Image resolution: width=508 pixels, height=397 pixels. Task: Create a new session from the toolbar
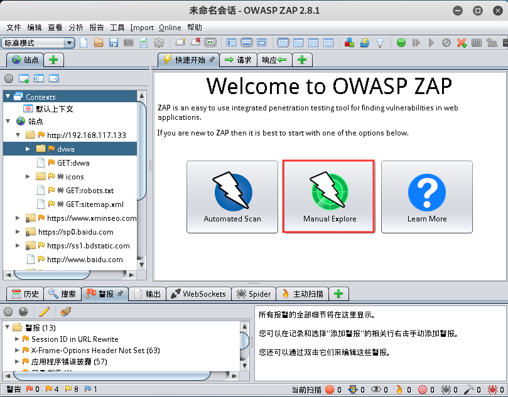84,43
